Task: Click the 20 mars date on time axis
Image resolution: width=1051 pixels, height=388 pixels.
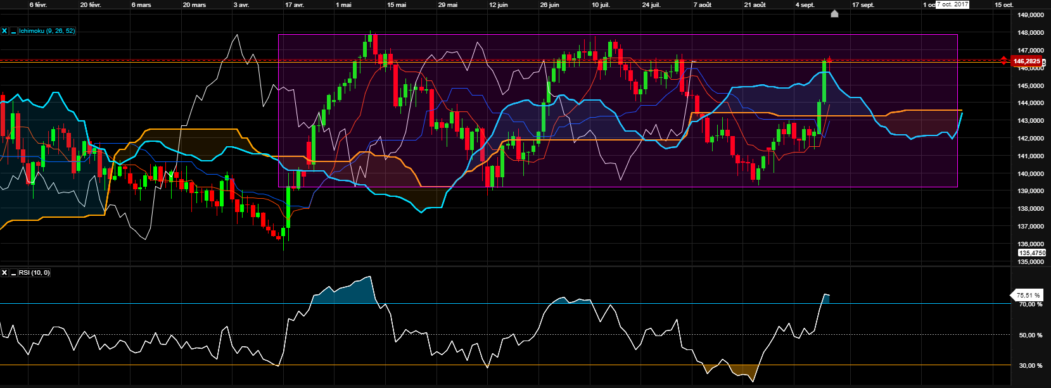Action: pos(194,4)
